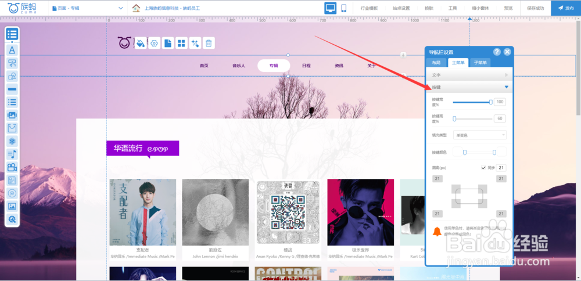Click 预览 to preview the site
This screenshot has height=281, width=581.
click(x=508, y=8)
